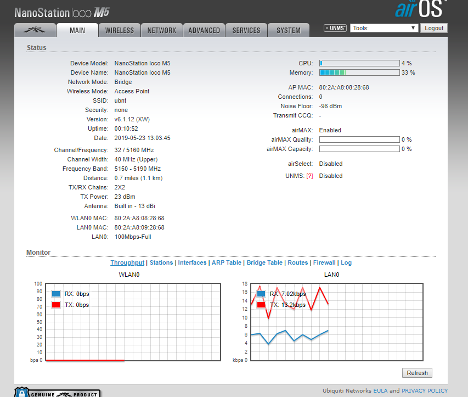Click the airMAX Quality bar
Image resolution: width=468 pixels, height=397 pixels.
click(359, 139)
